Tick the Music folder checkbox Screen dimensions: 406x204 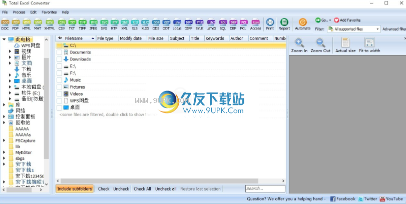tap(59, 80)
